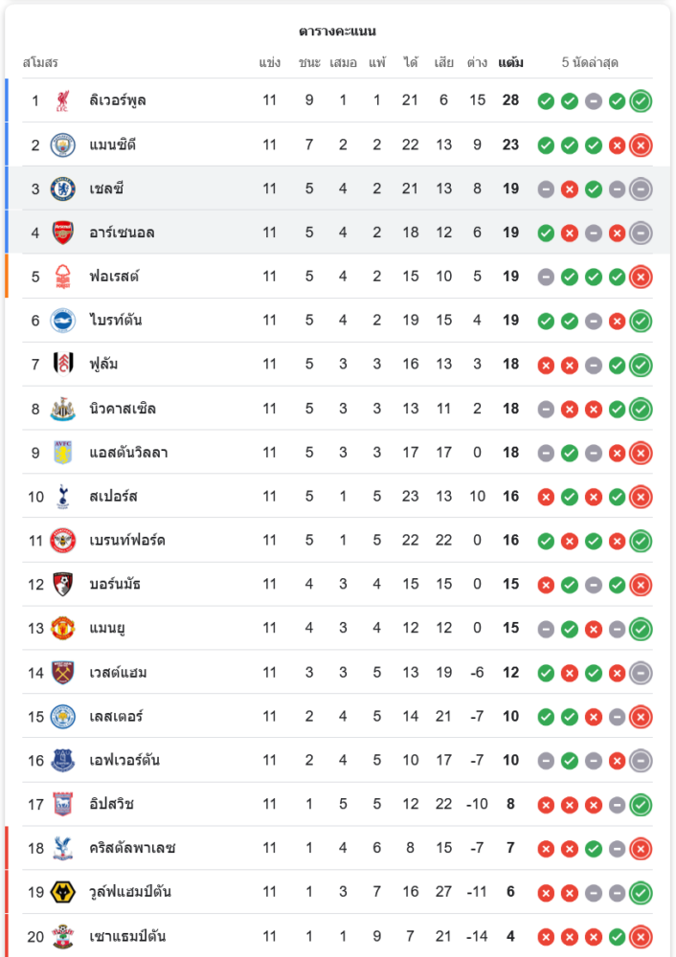676x957 pixels.
Task: Click the Southampton club crest icon
Action: tap(62, 936)
